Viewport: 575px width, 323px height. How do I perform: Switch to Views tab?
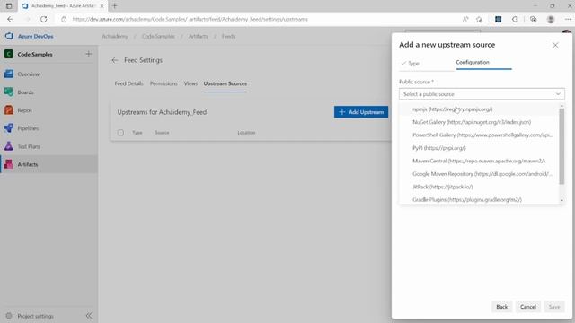190,83
